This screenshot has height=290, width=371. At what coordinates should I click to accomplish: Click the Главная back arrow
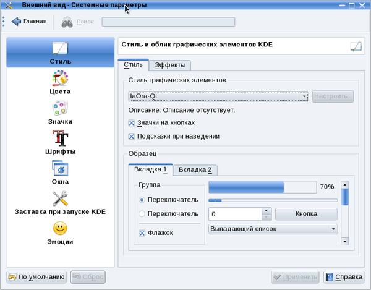[x=29, y=21]
